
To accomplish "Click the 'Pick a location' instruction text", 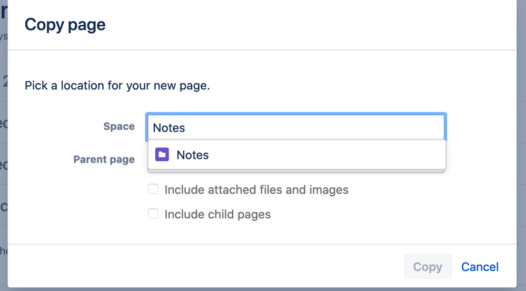I will click(117, 85).
